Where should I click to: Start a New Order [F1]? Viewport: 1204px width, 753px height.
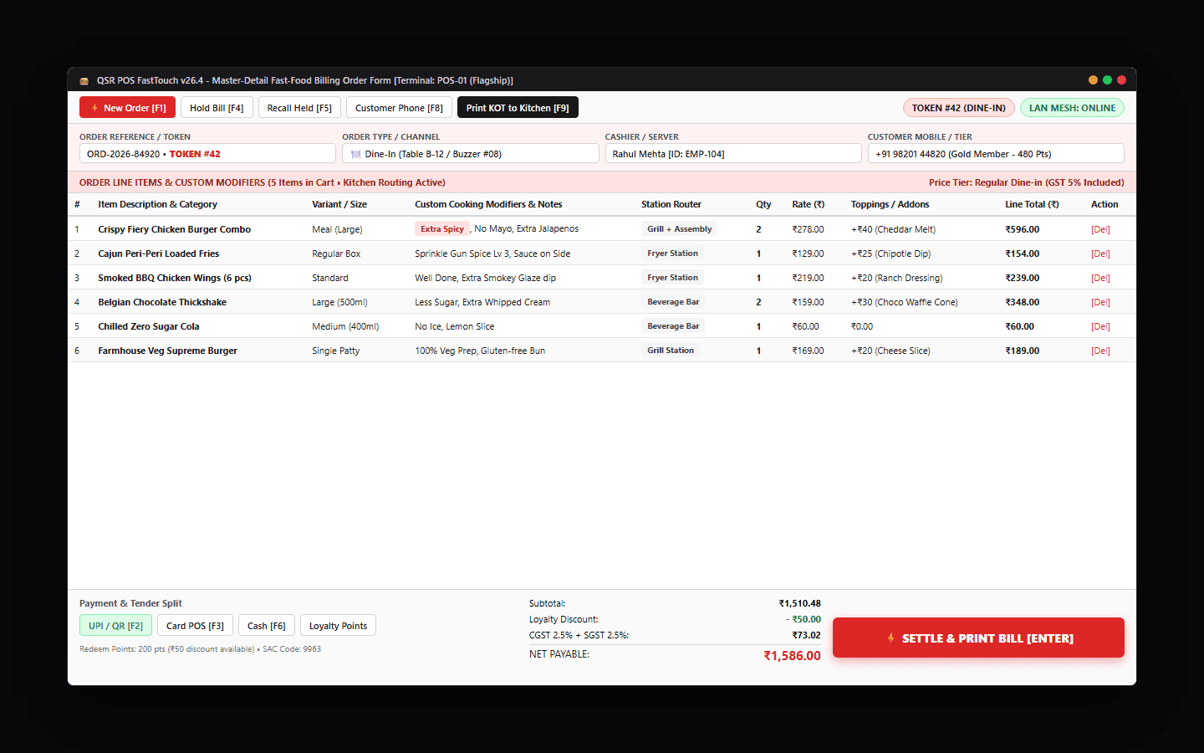(127, 108)
